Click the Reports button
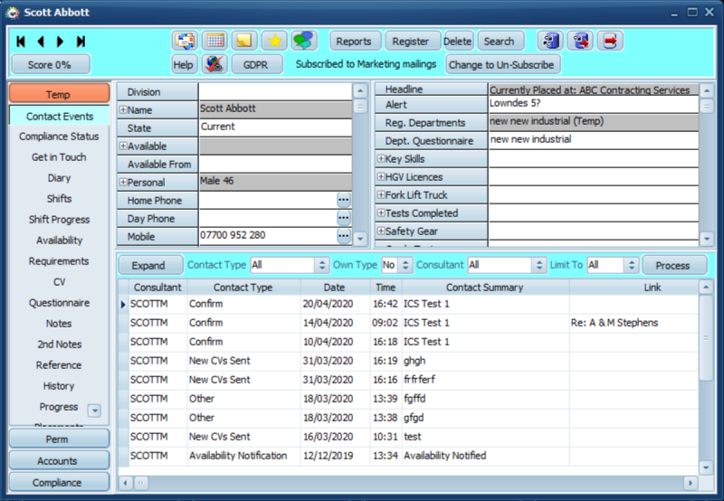 click(356, 41)
